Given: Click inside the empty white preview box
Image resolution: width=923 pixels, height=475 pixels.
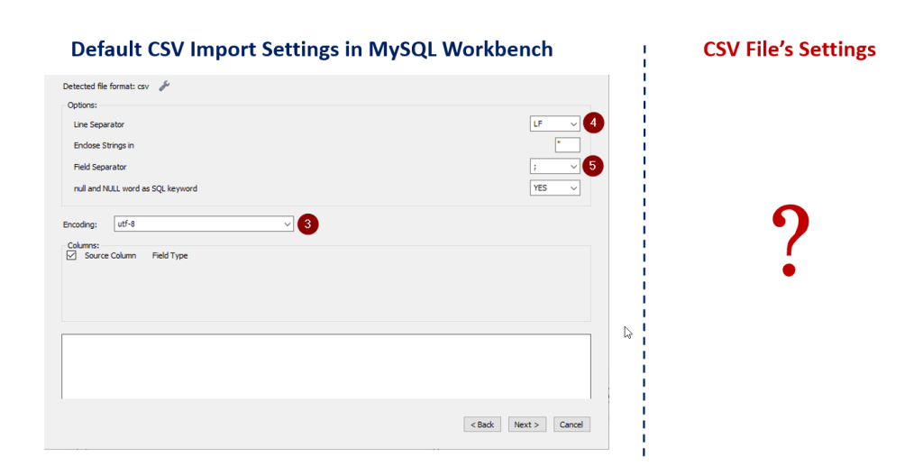Looking at the screenshot, I should click(x=325, y=365).
